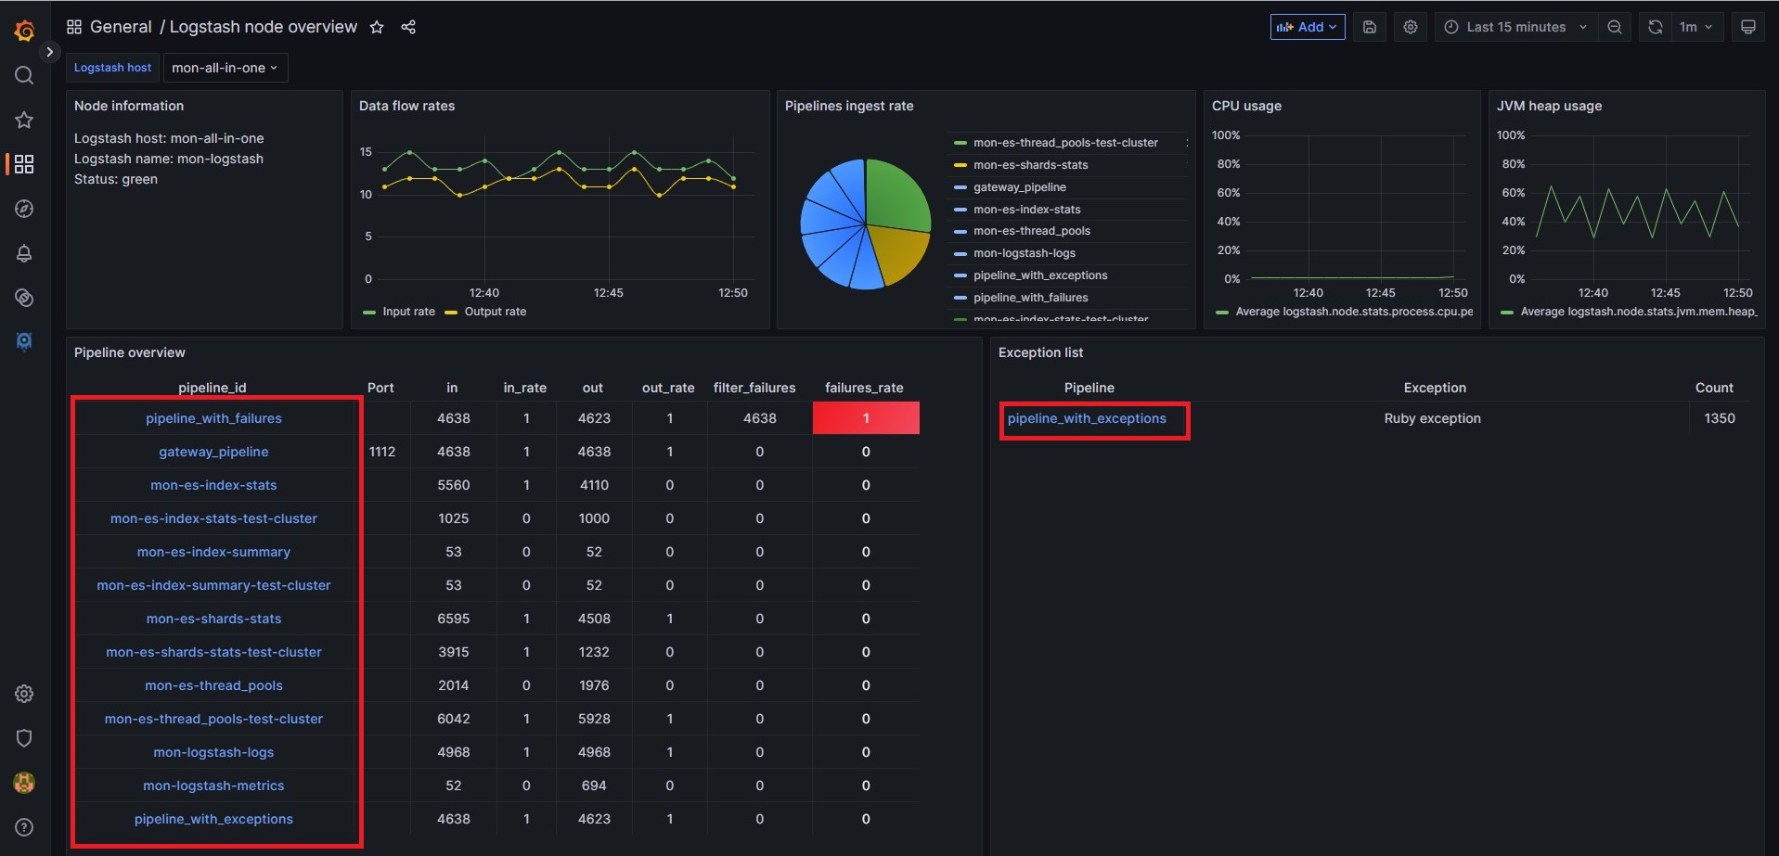Open pipeline_with_failures link in overview table
This screenshot has height=856, width=1779.
click(213, 418)
